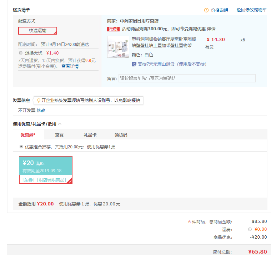Focus the 留言 message input field
Screen dimensions: 271x255
pos(187,78)
